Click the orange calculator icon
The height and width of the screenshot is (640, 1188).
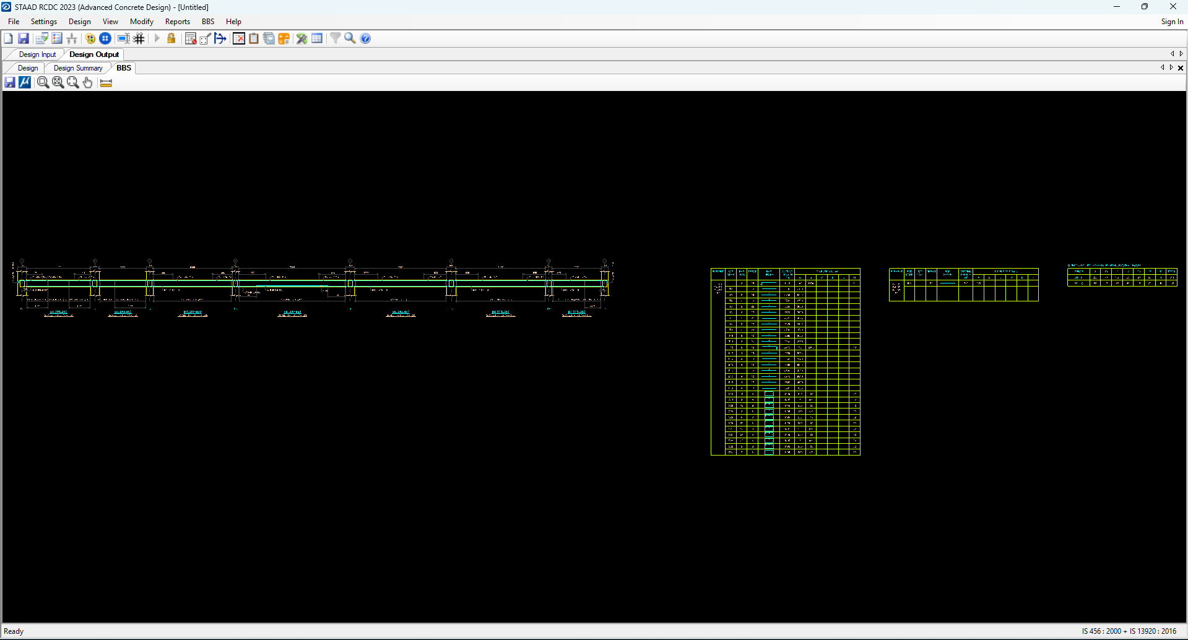coord(284,38)
